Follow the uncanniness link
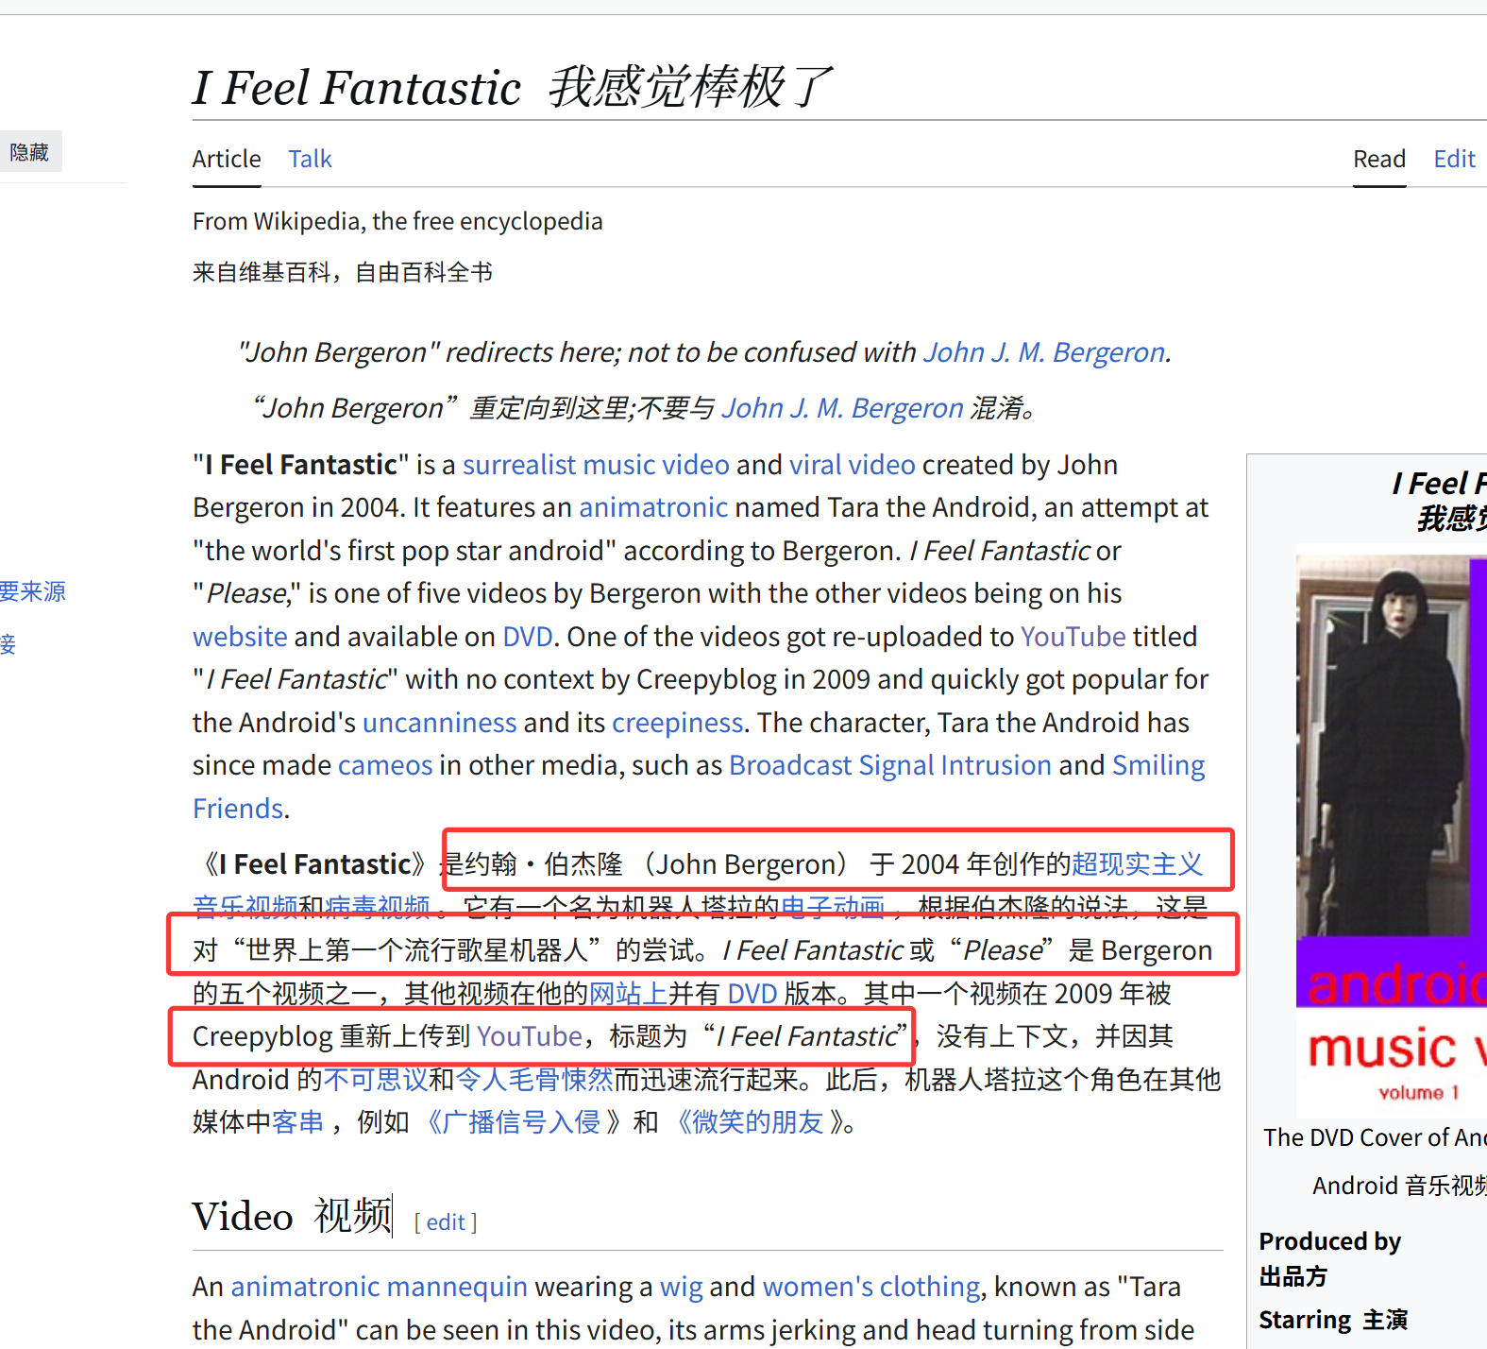The width and height of the screenshot is (1487, 1349). coord(440,723)
